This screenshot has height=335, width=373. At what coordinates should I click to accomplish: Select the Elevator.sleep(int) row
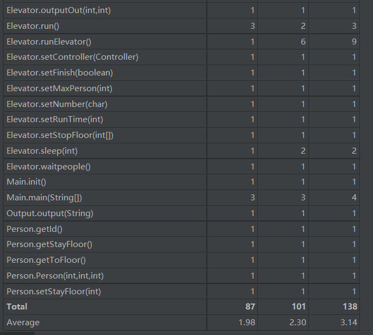[x=42, y=151]
